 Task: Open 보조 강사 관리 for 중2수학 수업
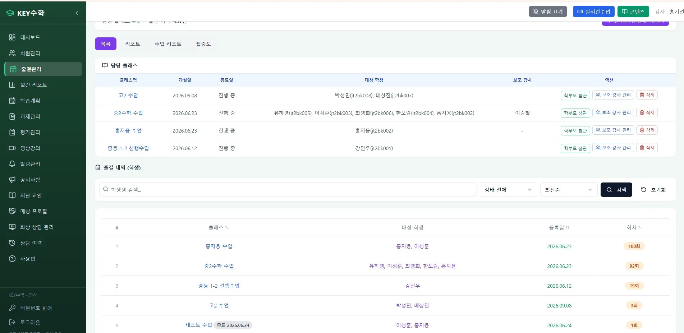coord(613,112)
